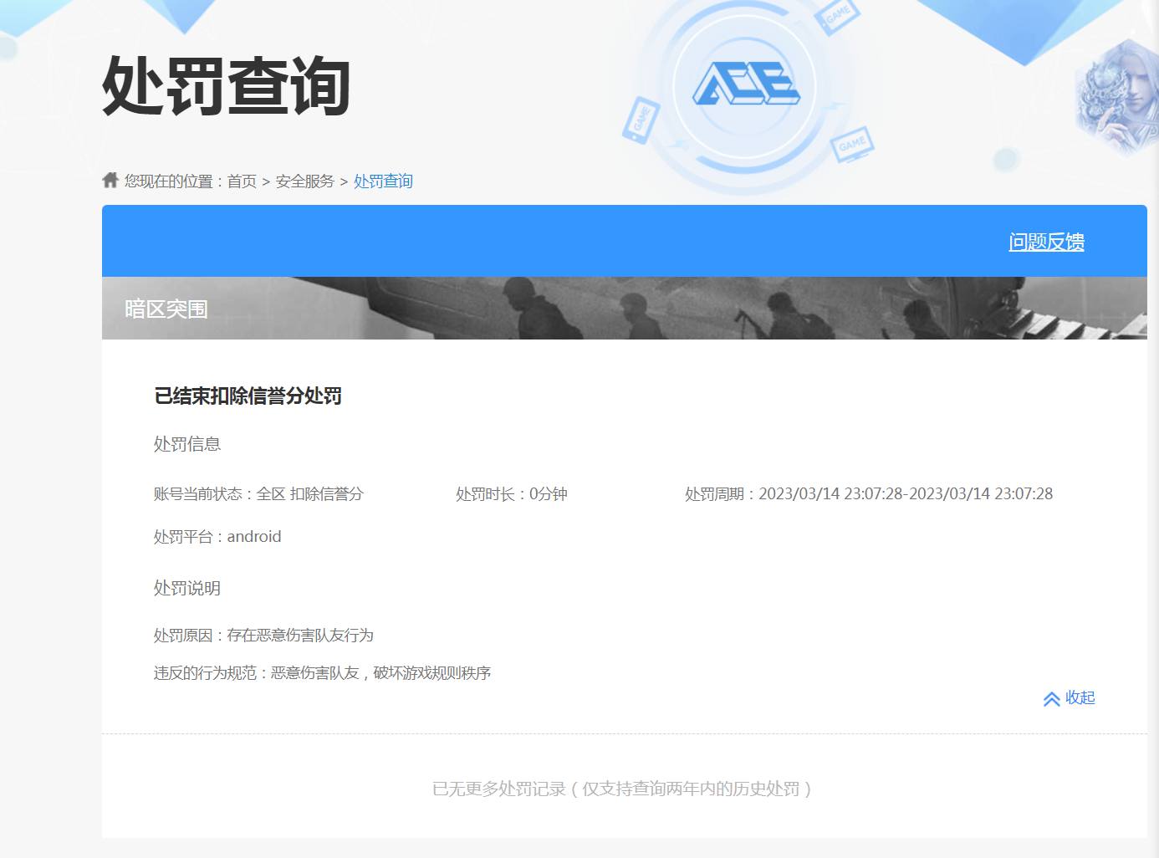This screenshot has width=1159, height=858.
Task: Click the home icon in breadcrumb
Action: [x=110, y=180]
